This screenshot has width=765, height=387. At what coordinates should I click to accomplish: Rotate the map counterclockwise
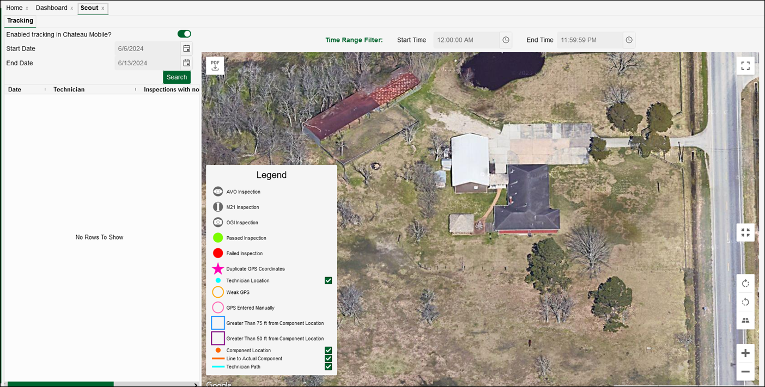[745, 302]
